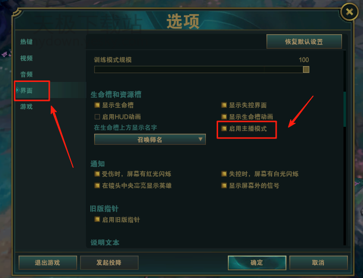Image resolution: width=363 pixels, height=278 pixels.
Task: Toggle 受伤时，屏幕有红光闪烁 checkbox
Action: point(97,174)
